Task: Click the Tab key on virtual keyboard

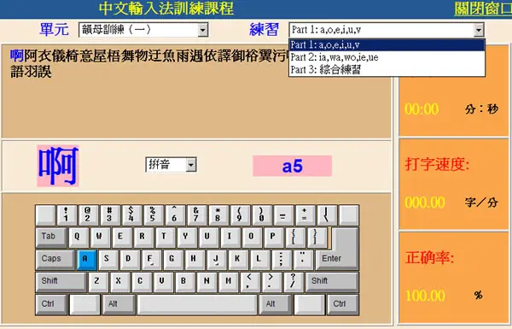Action: (x=51, y=238)
